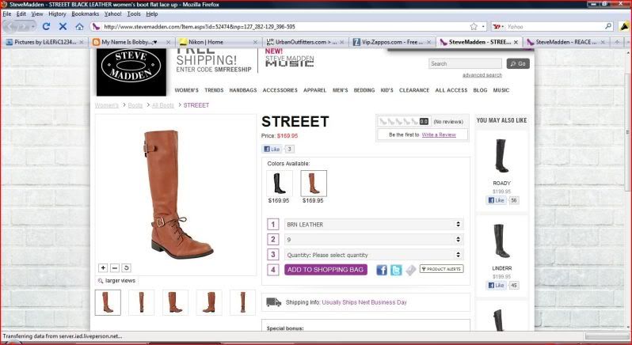
Task: Like the ROADY boot on Facebook
Action: point(496,200)
